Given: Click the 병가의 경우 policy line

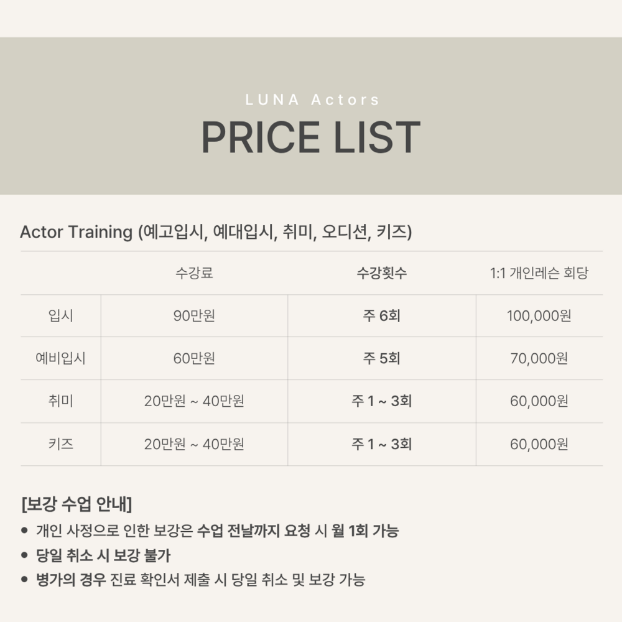Looking at the screenshot, I should pyautogui.click(x=200, y=580).
